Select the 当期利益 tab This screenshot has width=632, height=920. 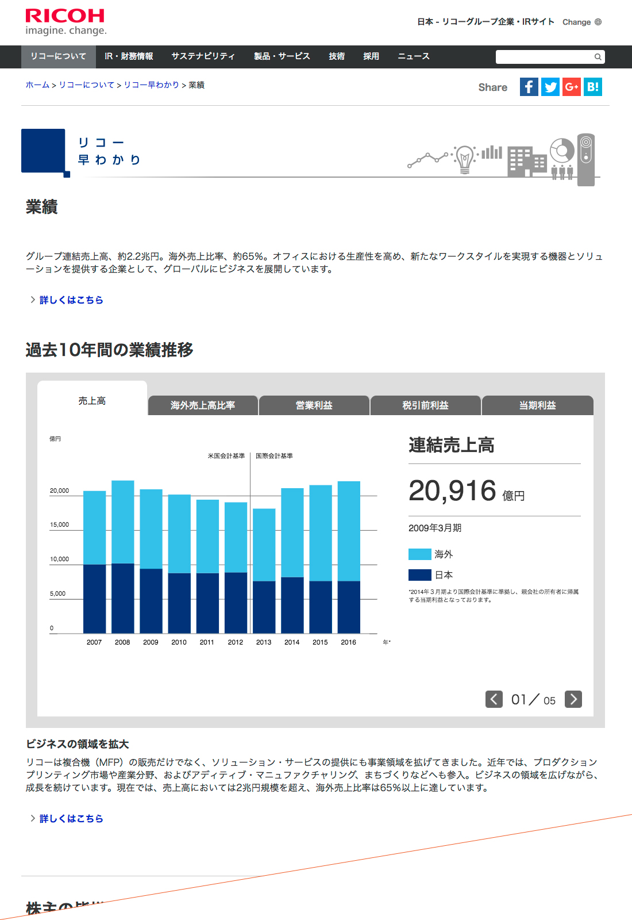[x=537, y=405]
